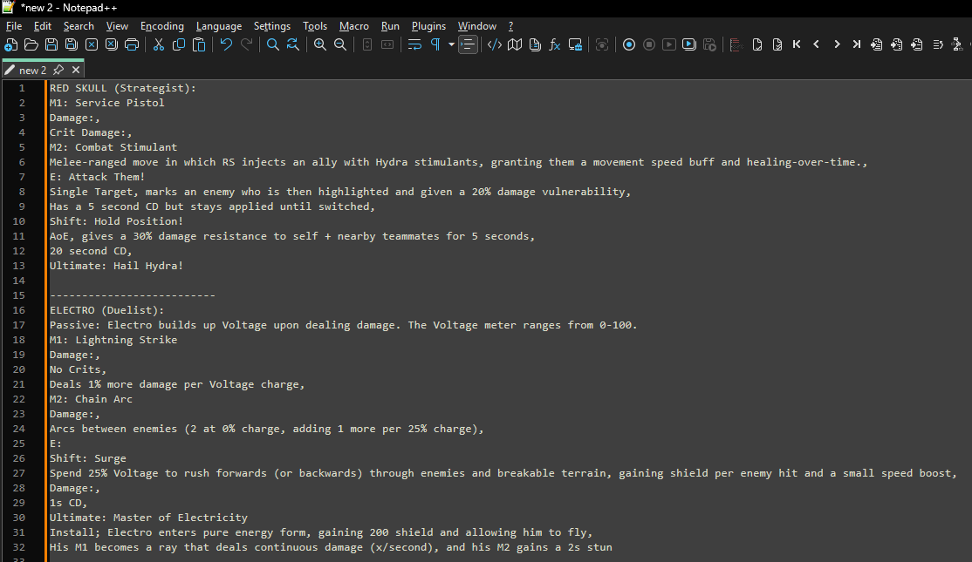
Task: Show the Document Map panel
Action: tap(515, 44)
